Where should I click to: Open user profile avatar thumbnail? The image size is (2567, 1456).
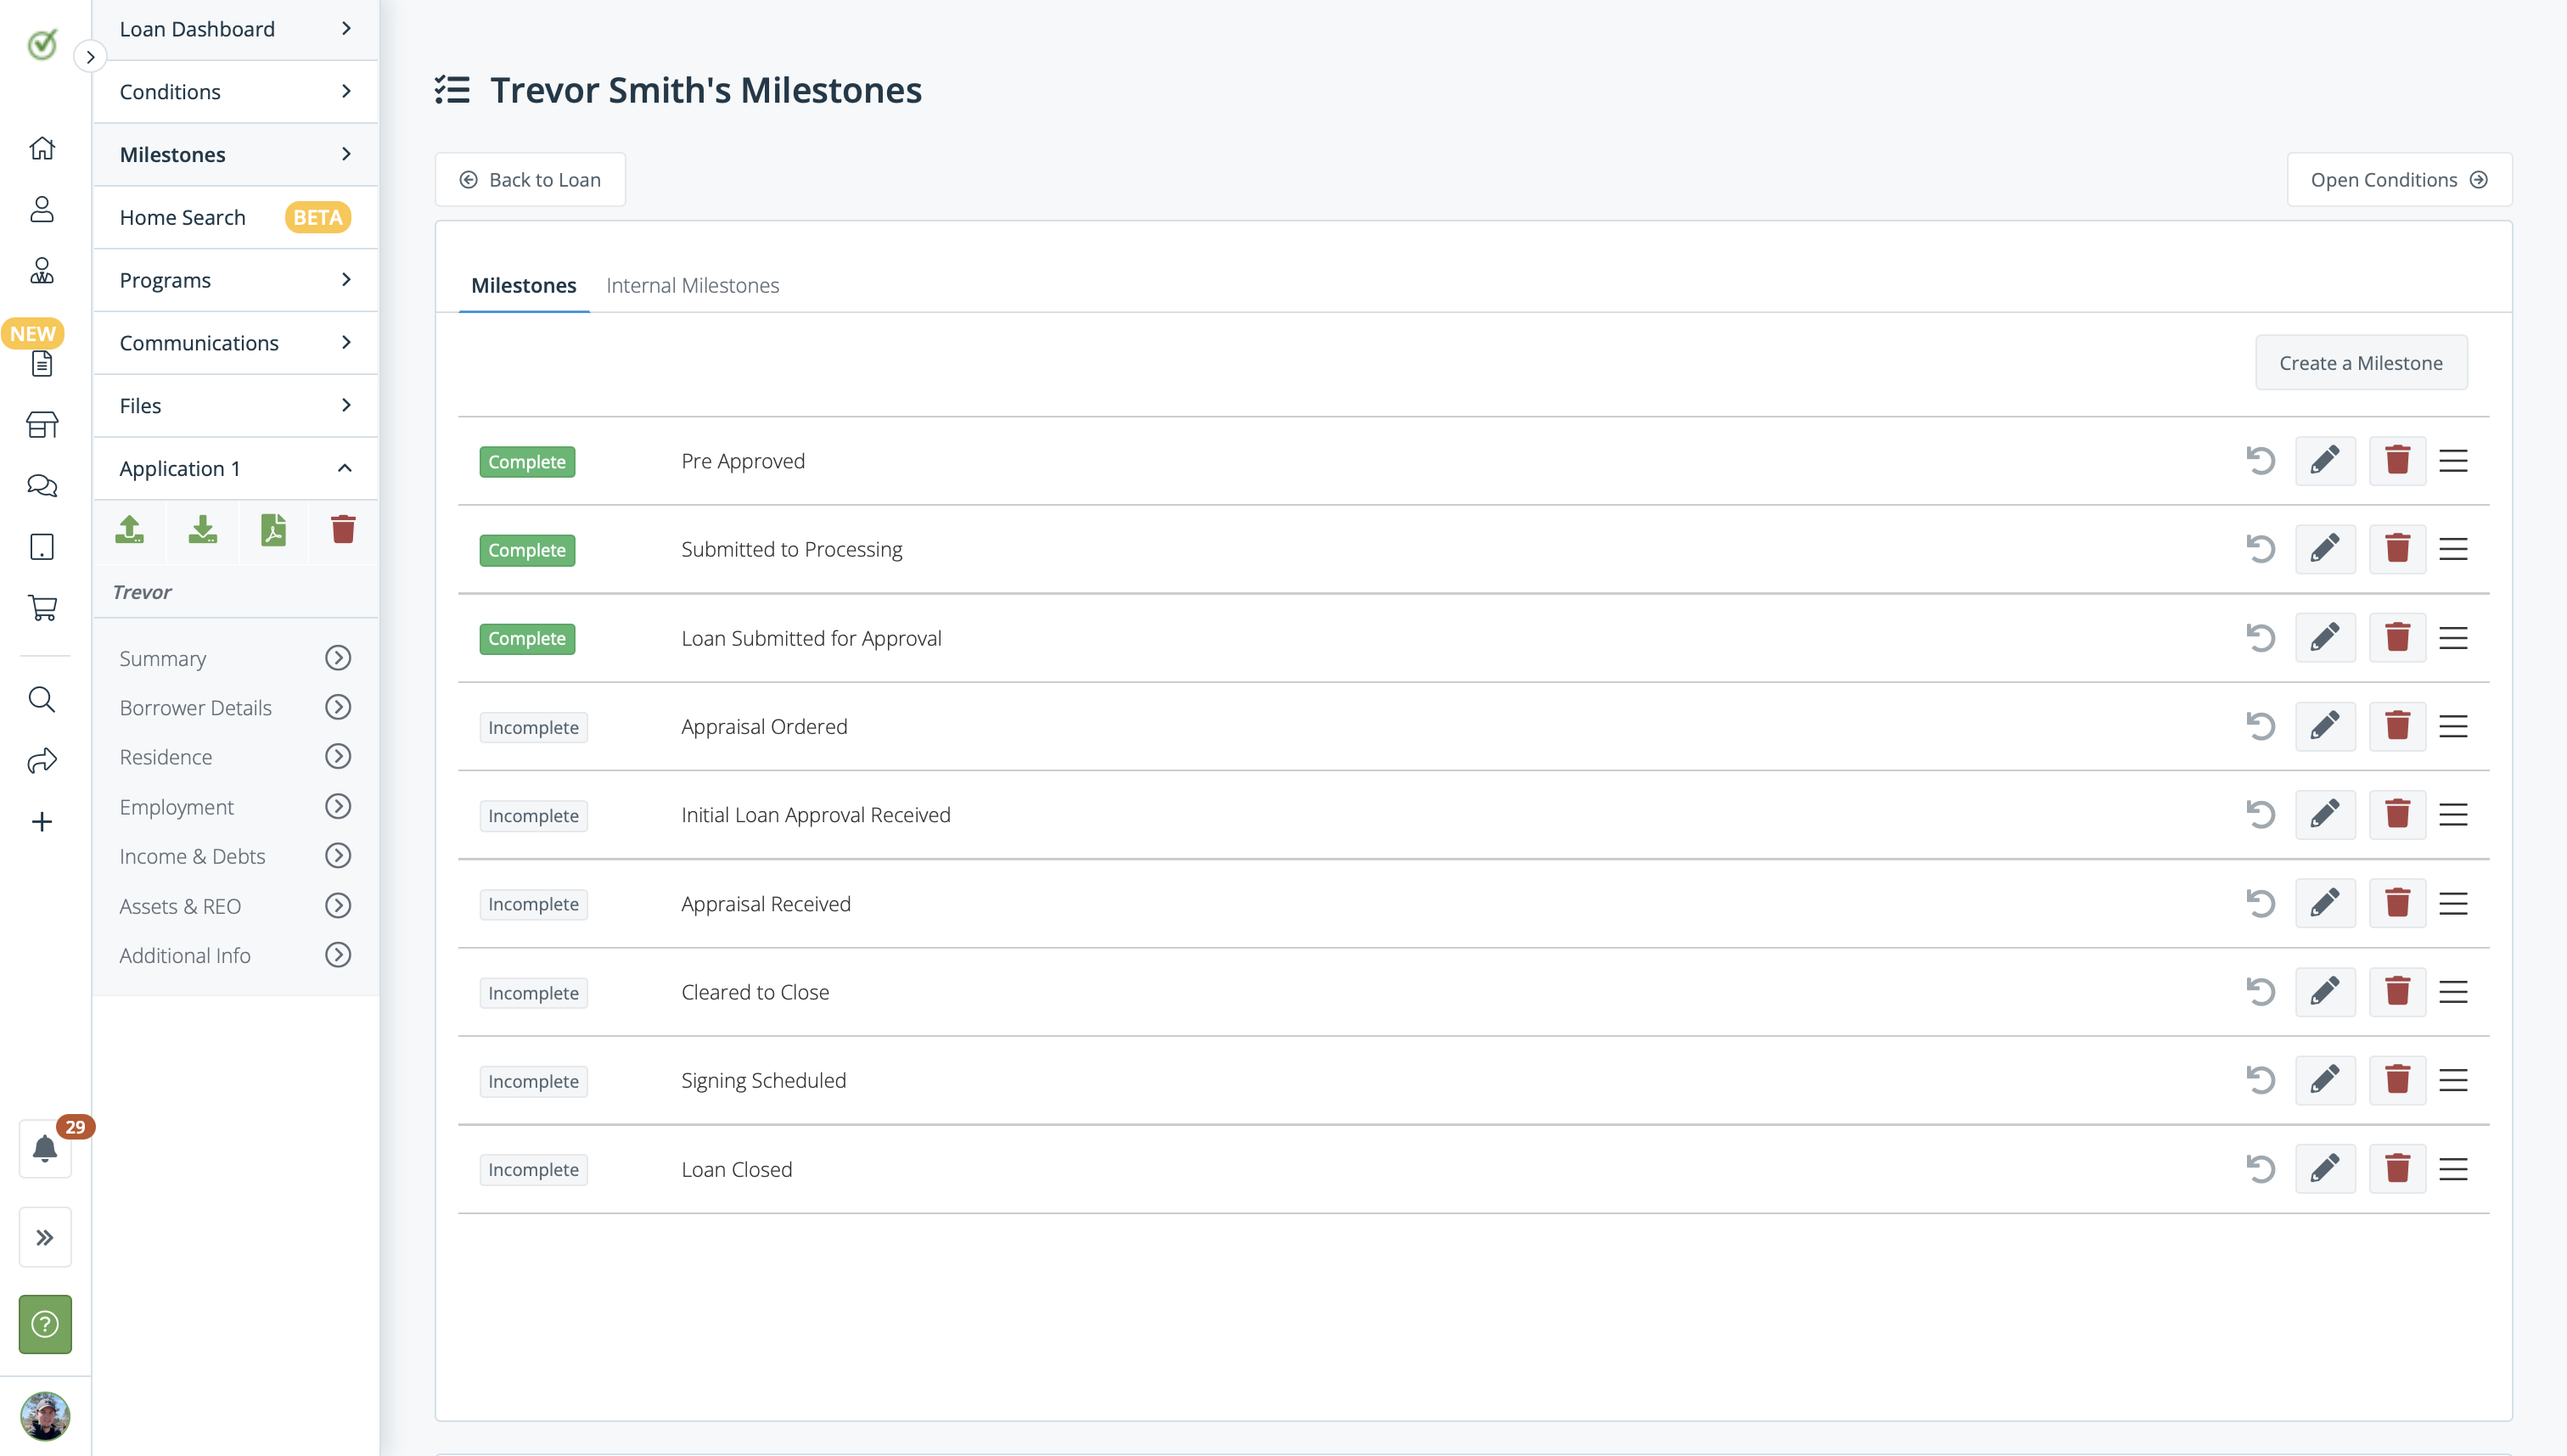(45, 1416)
